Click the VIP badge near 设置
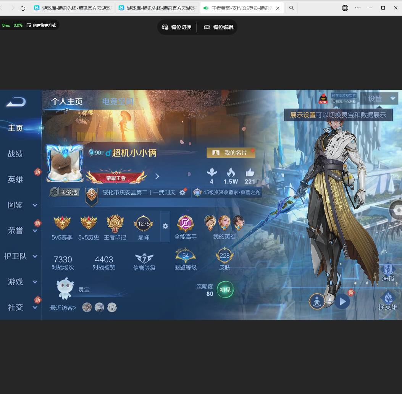Screen dimensions: 402x394 coord(323,98)
